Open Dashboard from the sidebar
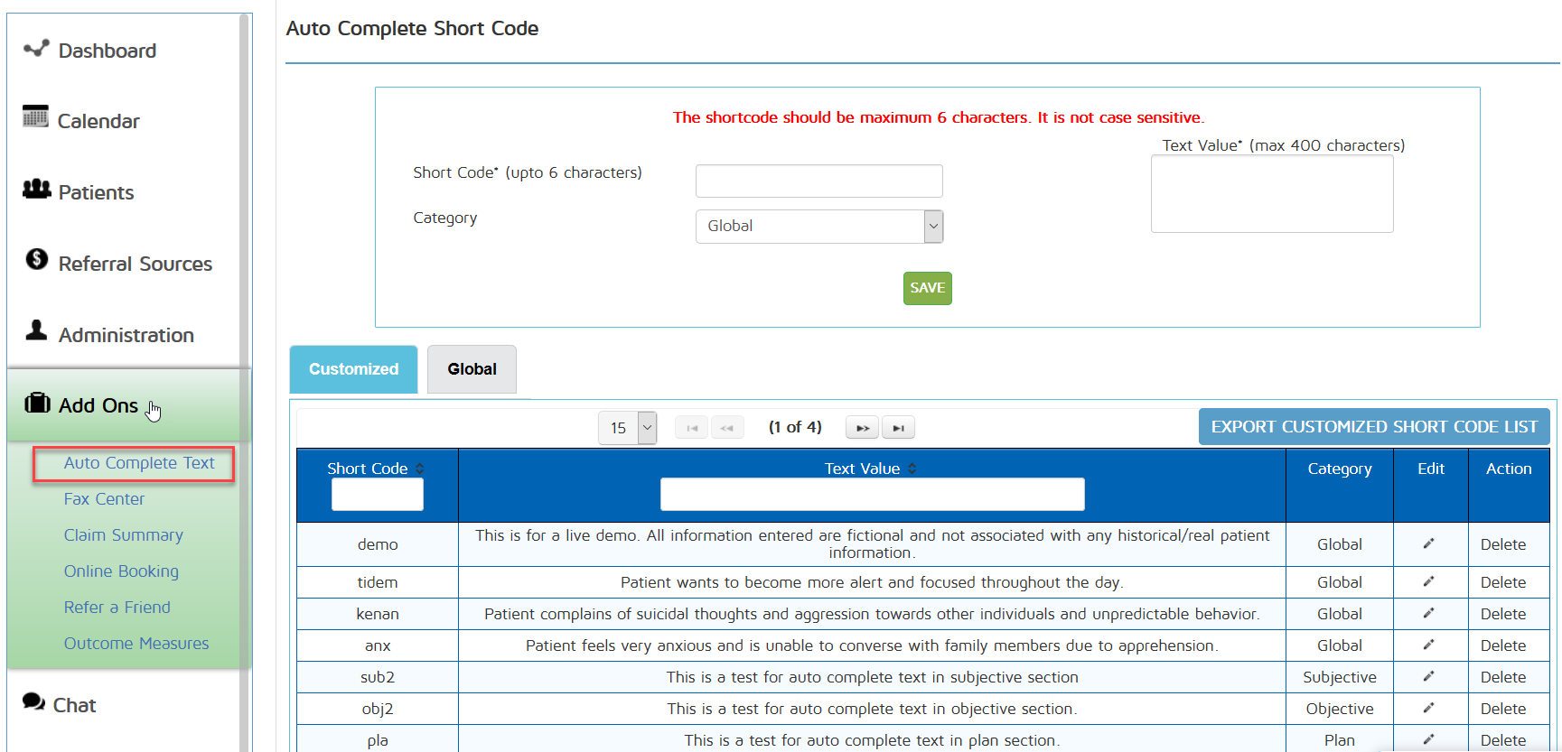Screen dimensions: 1562x752 click(x=107, y=51)
